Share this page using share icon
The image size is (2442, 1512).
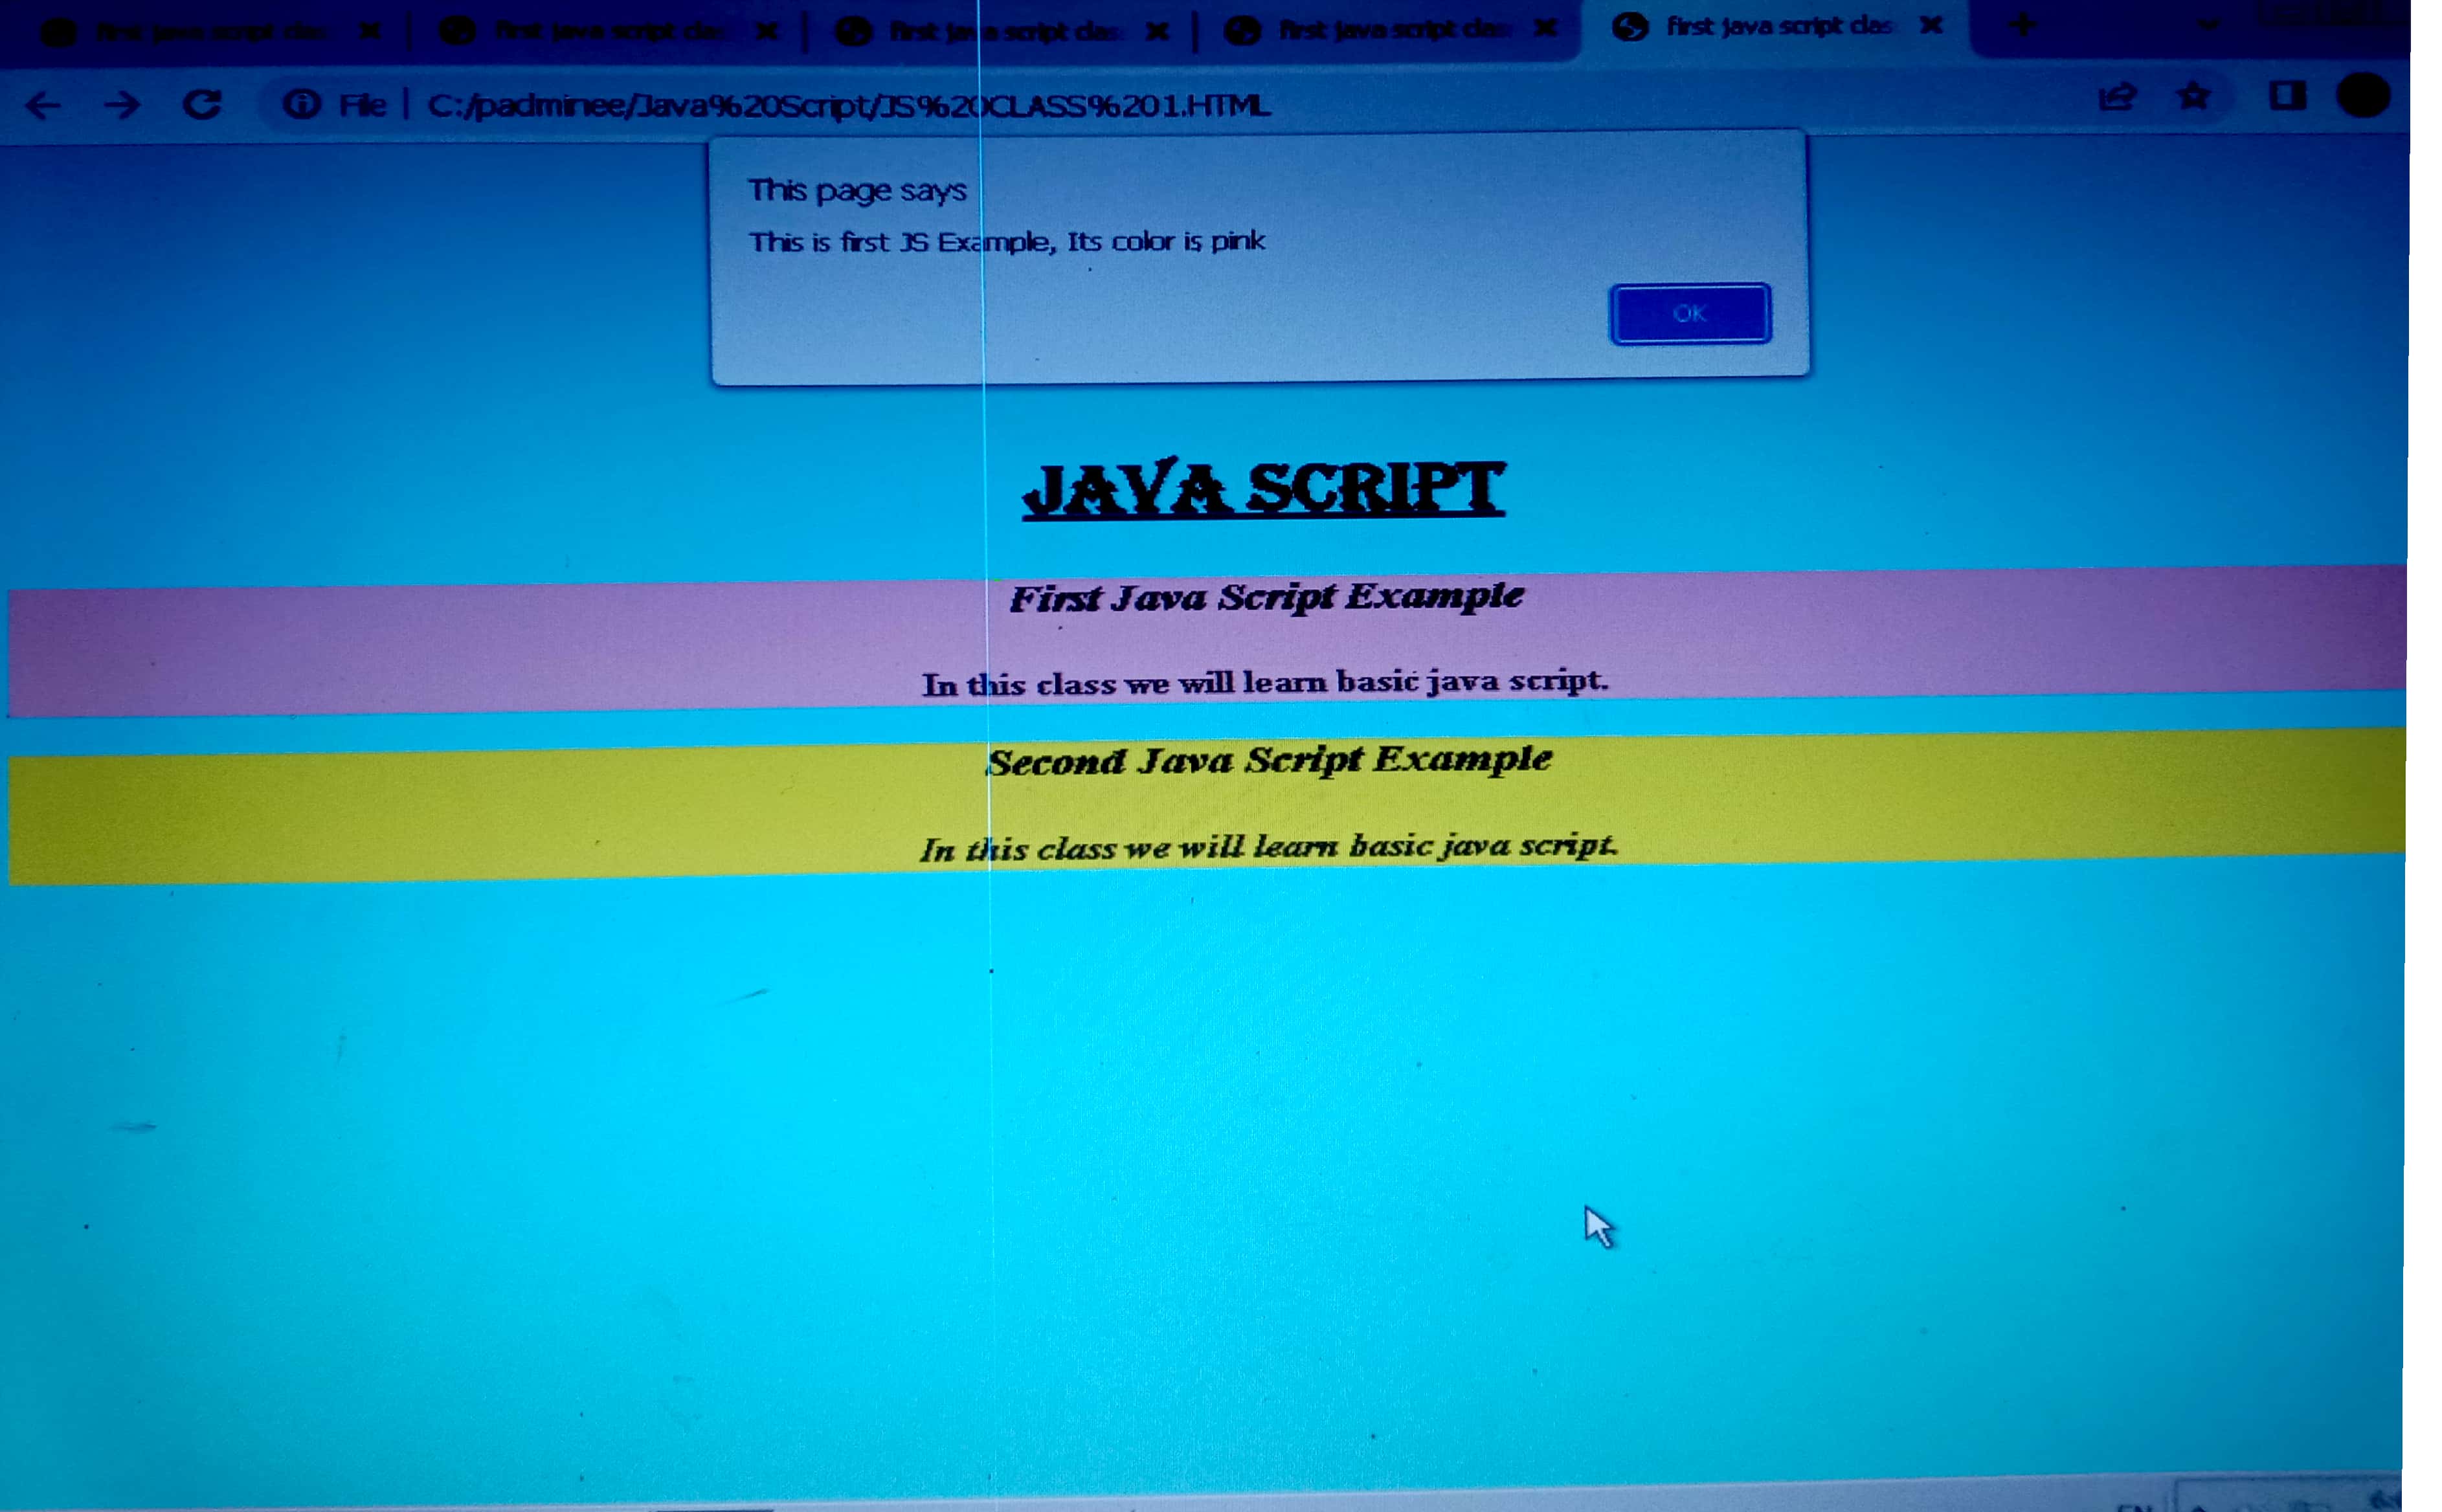pyautogui.click(x=2117, y=98)
